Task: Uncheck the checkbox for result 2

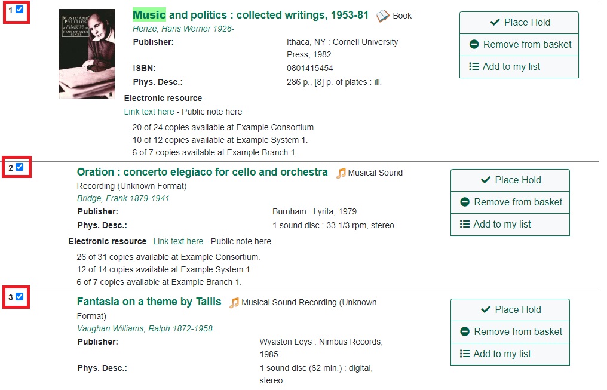Action: coord(20,167)
